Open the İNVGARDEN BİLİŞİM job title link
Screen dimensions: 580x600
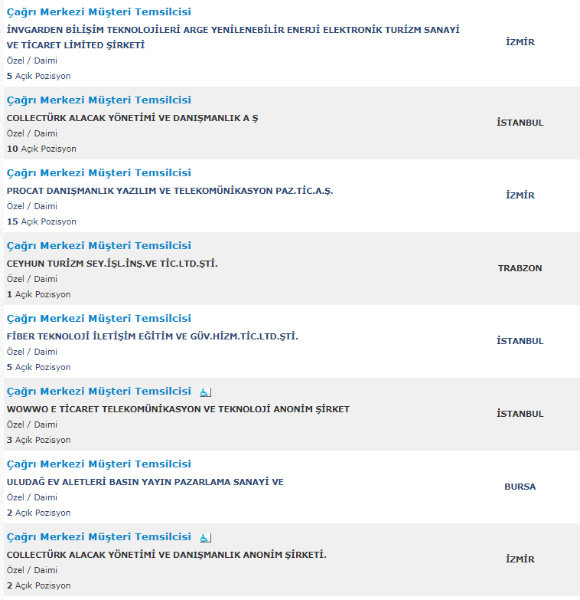[x=99, y=11]
